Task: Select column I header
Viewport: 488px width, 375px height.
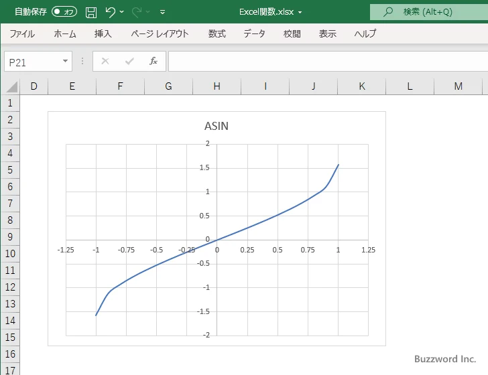Action: click(x=265, y=86)
